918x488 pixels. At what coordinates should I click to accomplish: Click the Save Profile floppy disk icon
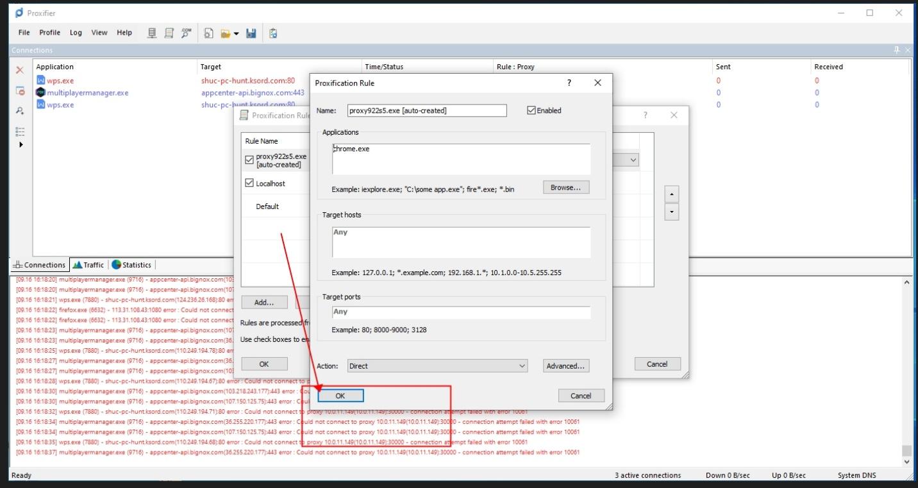[251, 33]
